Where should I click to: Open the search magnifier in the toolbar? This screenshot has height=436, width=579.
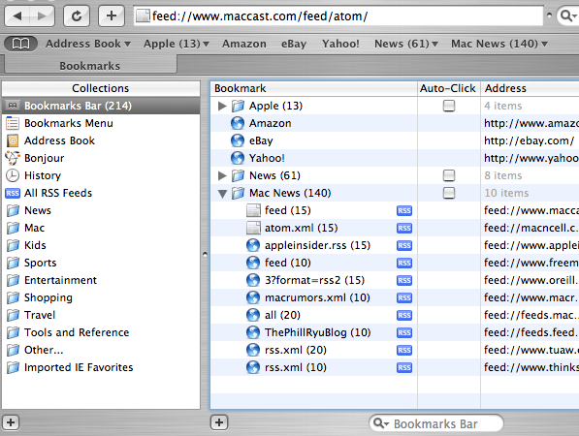(x=567, y=16)
